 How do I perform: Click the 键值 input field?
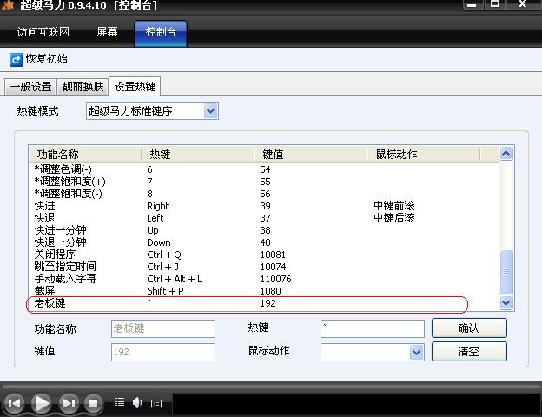(x=163, y=352)
